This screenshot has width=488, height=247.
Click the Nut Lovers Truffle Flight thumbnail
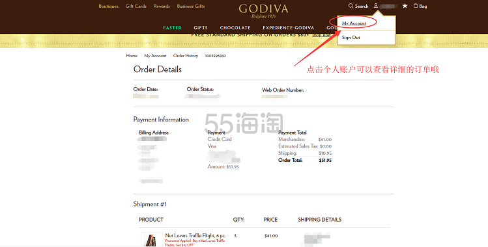click(x=152, y=240)
